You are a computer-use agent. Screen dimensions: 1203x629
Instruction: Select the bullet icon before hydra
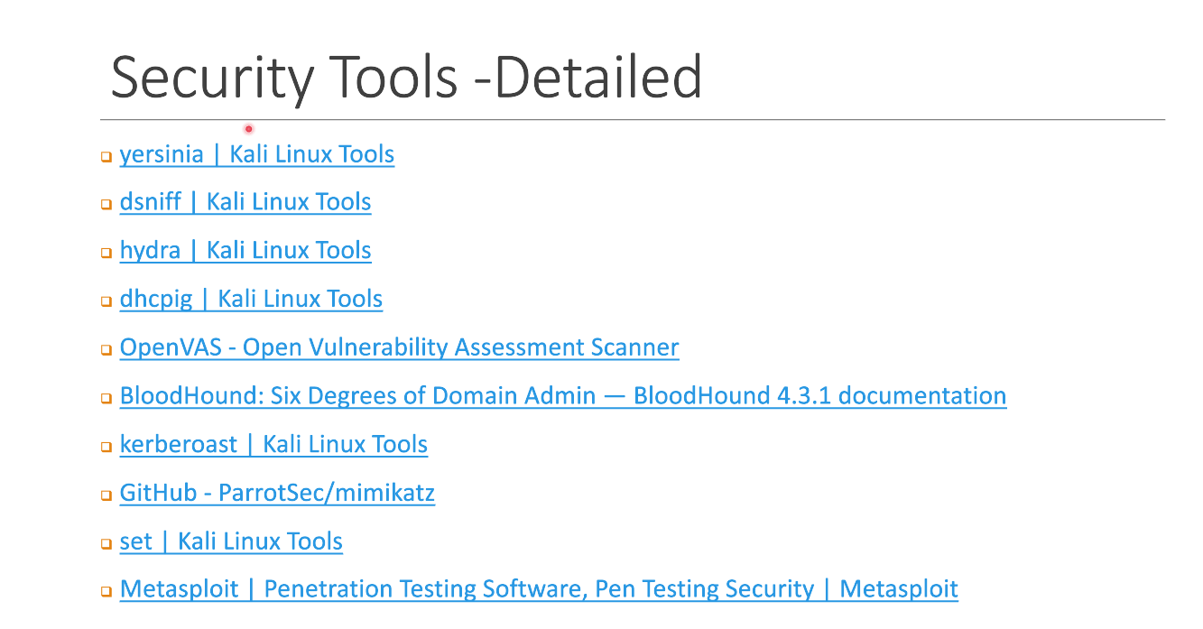[x=106, y=253]
